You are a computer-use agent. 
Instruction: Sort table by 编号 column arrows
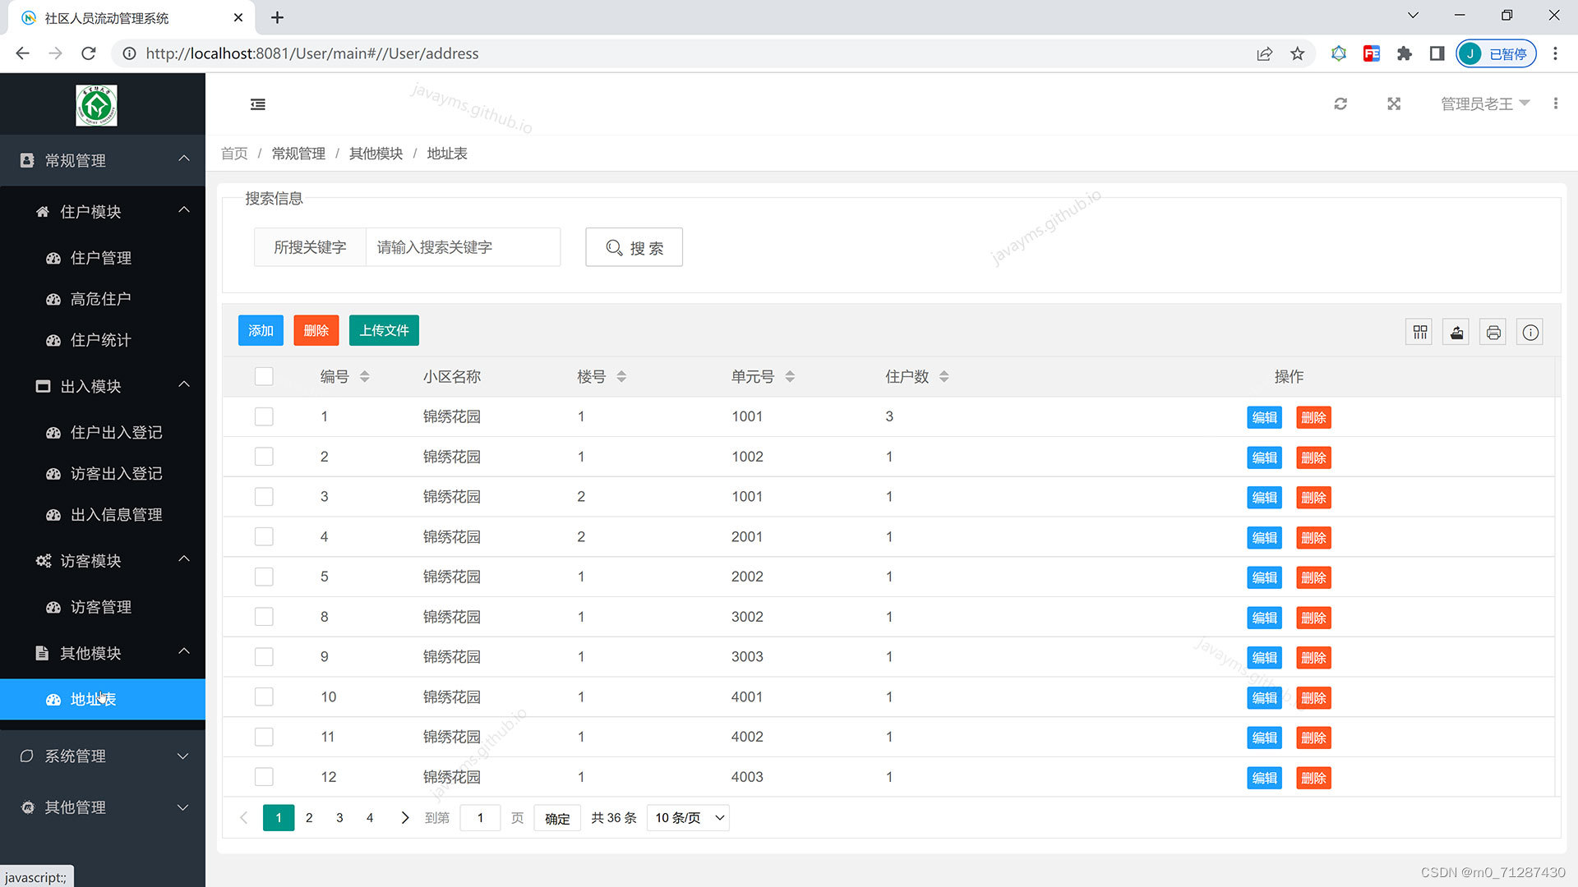tap(364, 377)
